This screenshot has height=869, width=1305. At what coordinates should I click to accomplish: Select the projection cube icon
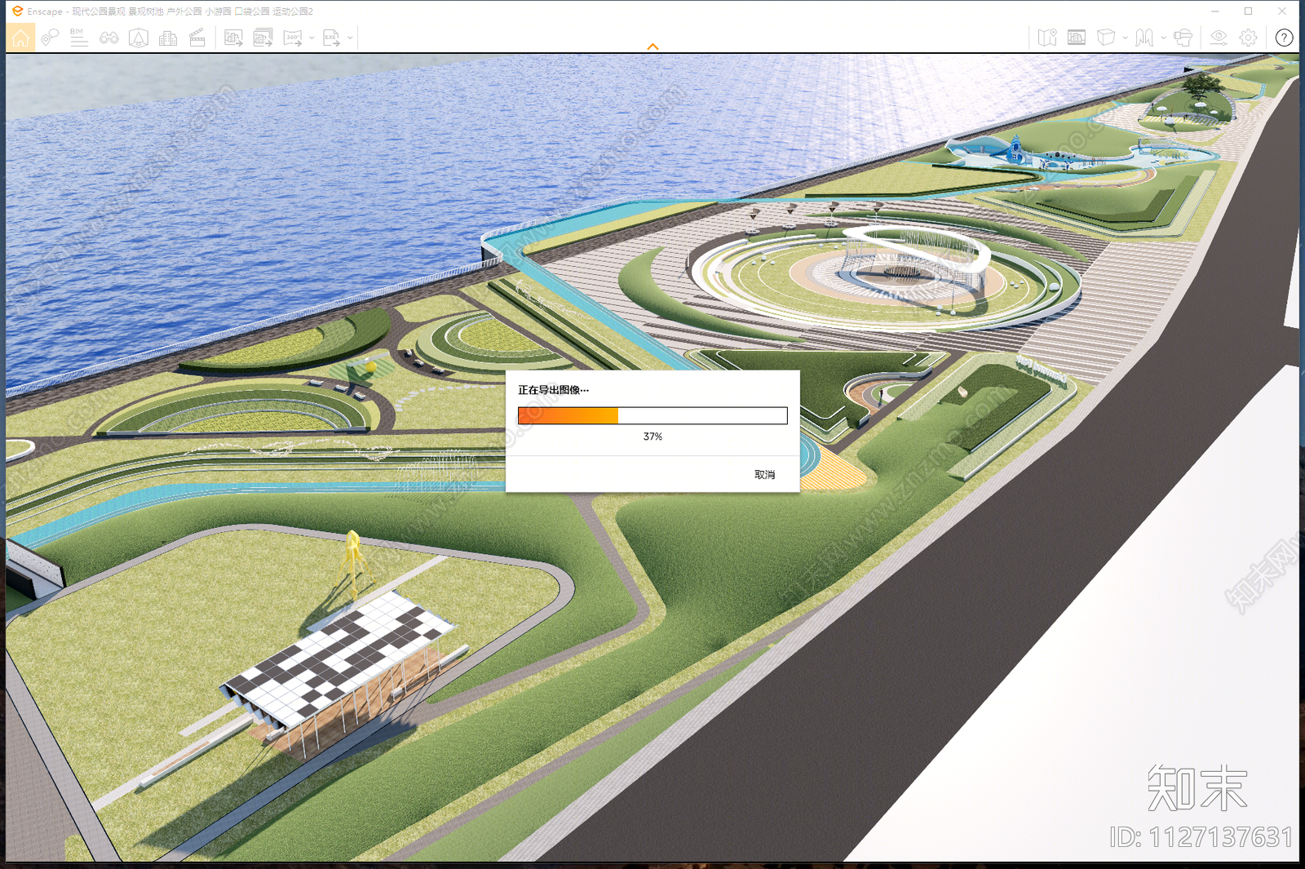(1106, 38)
